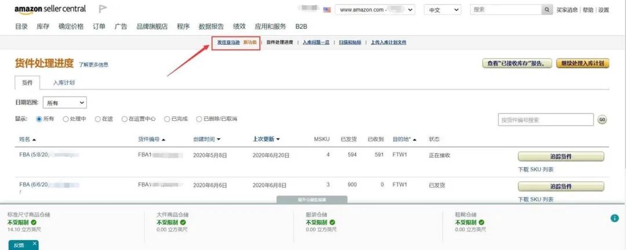This screenshot has height=250, width=626.
Task: Click the 按货件编号搜索 input field
Action: coord(546,120)
